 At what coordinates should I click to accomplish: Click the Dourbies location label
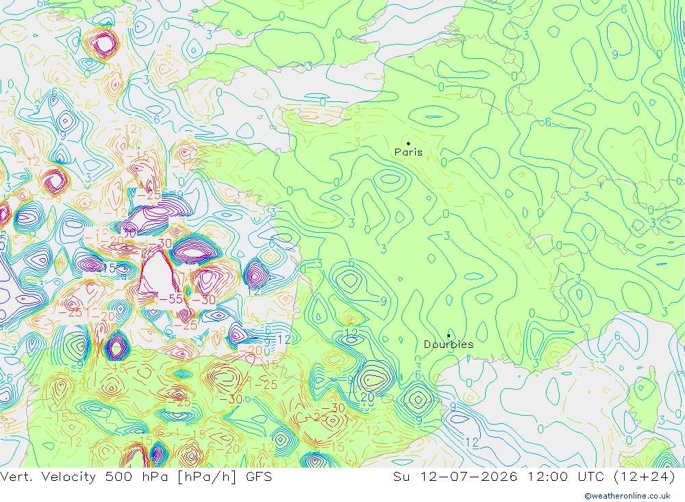pyautogui.click(x=449, y=344)
